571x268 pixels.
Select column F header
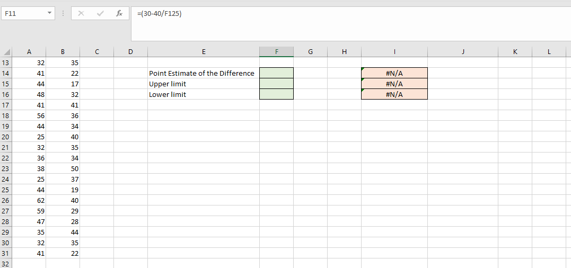click(276, 52)
